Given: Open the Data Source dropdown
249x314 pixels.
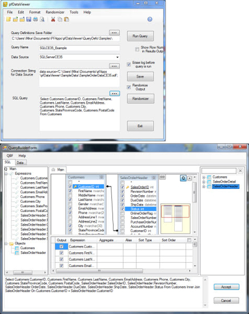Looking at the screenshot, I should pos(118,57).
